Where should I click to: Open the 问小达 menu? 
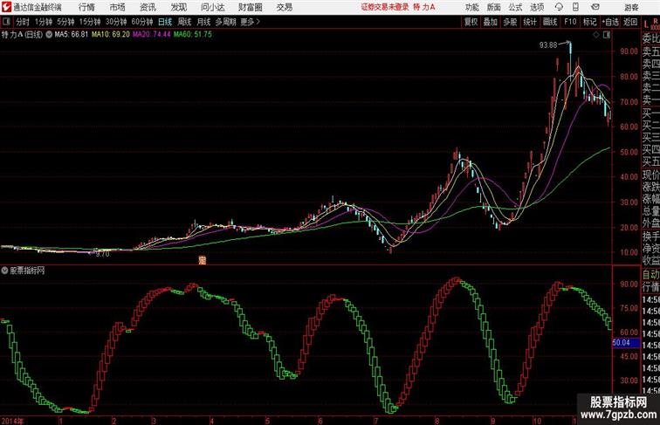click(212, 7)
